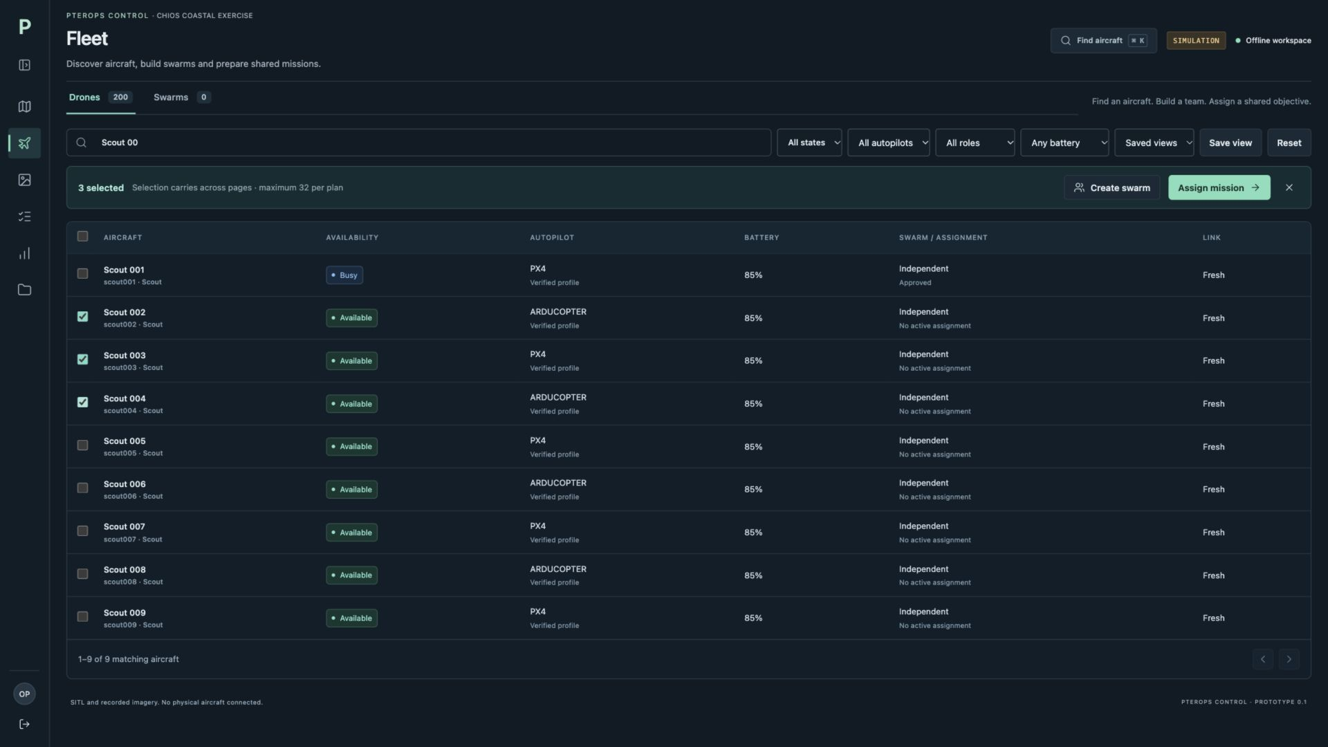The height and width of the screenshot is (747, 1328).
Task: Toggle the select-all aircraft checkbox
Action: tap(82, 237)
